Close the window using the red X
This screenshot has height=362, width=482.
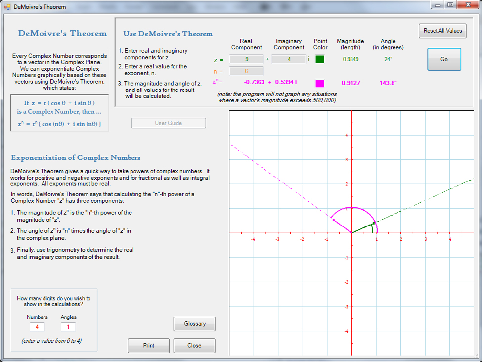tap(467, 5)
